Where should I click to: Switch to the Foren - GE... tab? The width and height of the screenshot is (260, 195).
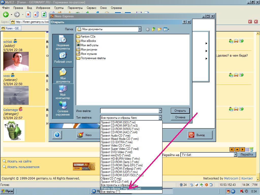click(11, 28)
